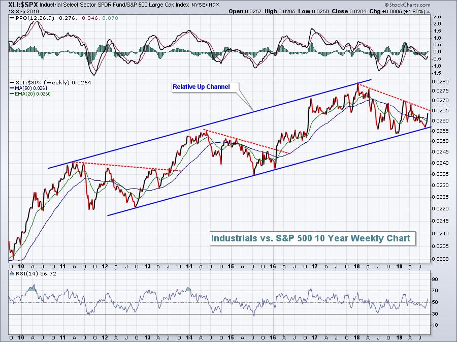Viewport: 457px width, 342px height.
Task: Click the green line swatch before EMA(20)
Action: click(x=12, y=94)
